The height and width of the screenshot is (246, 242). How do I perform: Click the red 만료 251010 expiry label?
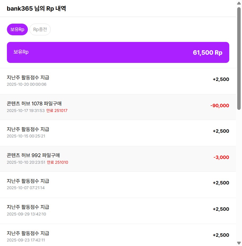(57, 162)
